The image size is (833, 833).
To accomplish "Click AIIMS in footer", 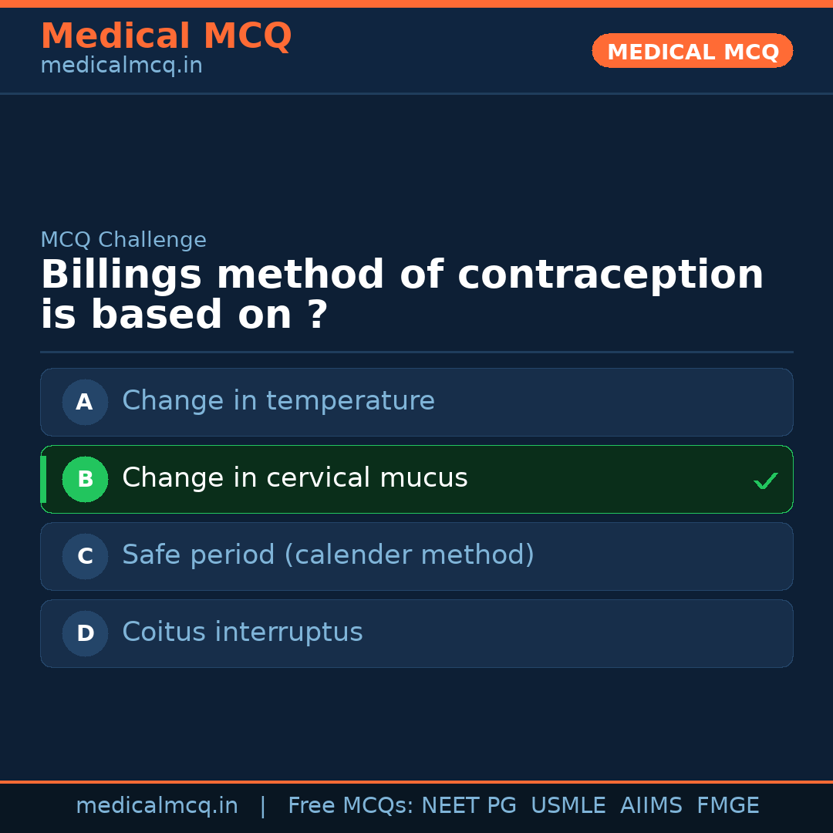I will [651, 806].
